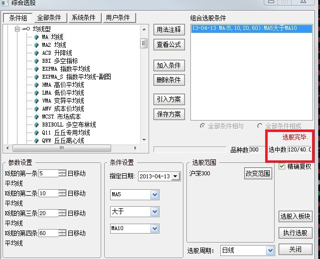Open the MA5 condition dropdown

(x=155, y=195)
